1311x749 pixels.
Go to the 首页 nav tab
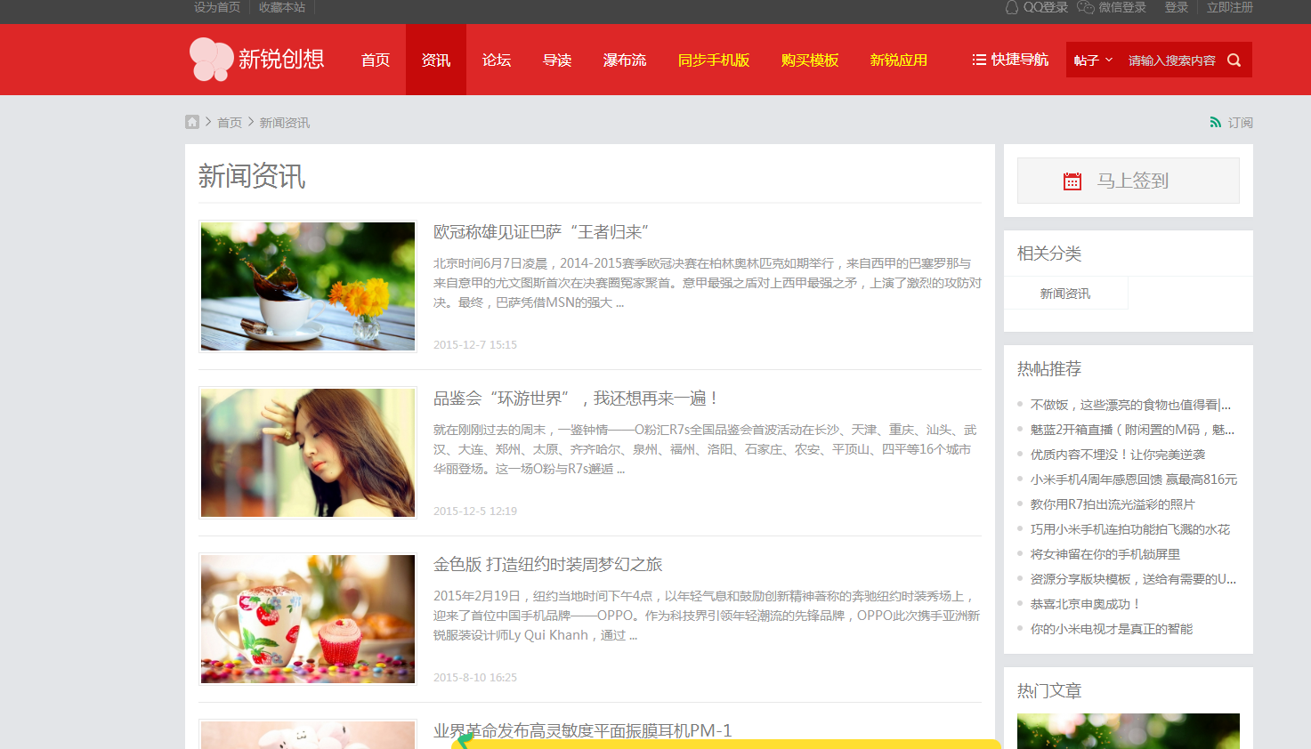376,60
